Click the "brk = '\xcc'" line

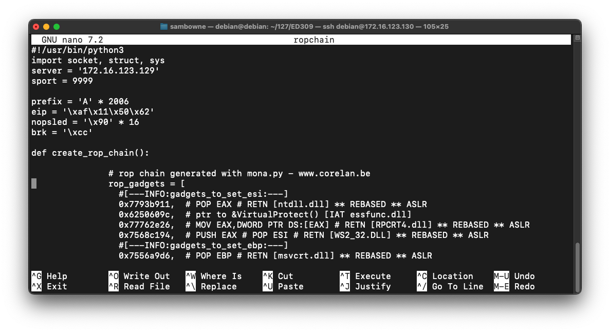click(x=62, y=132)
